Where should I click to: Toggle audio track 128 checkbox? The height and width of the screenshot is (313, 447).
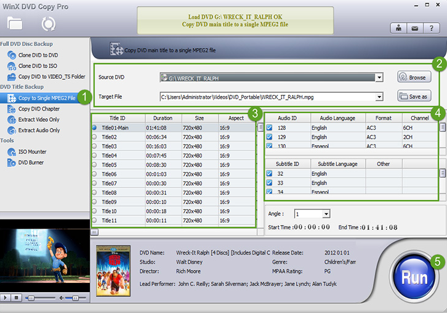(x=269, y=127)
